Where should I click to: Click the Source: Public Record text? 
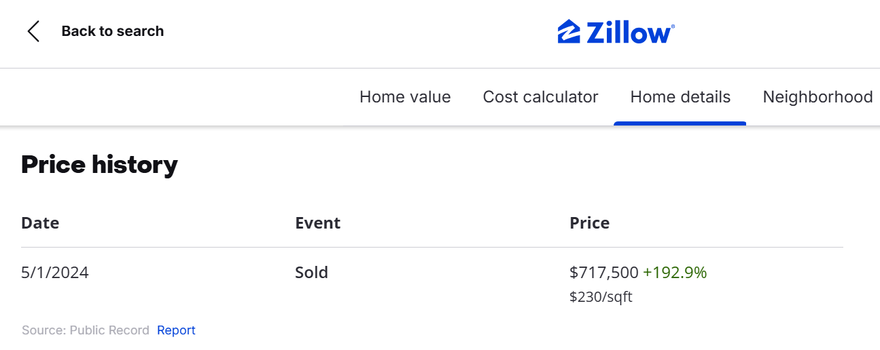85,330
